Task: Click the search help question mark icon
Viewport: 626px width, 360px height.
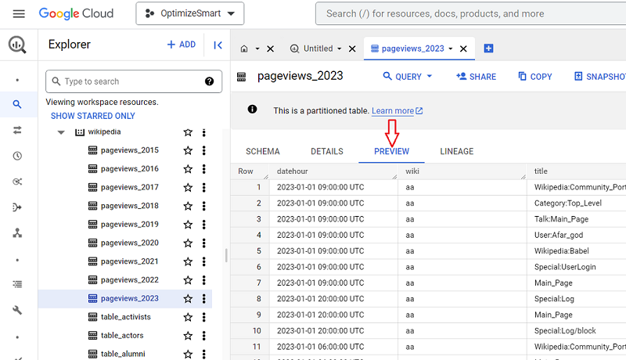Action: [x=209, y=81]
